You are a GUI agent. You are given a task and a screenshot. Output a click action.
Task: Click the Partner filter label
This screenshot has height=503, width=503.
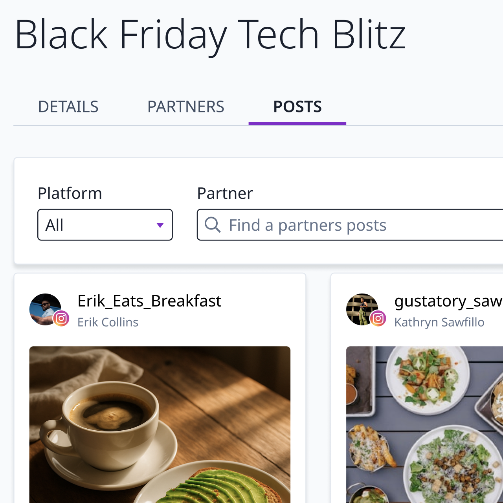click(x=225, y=193)
